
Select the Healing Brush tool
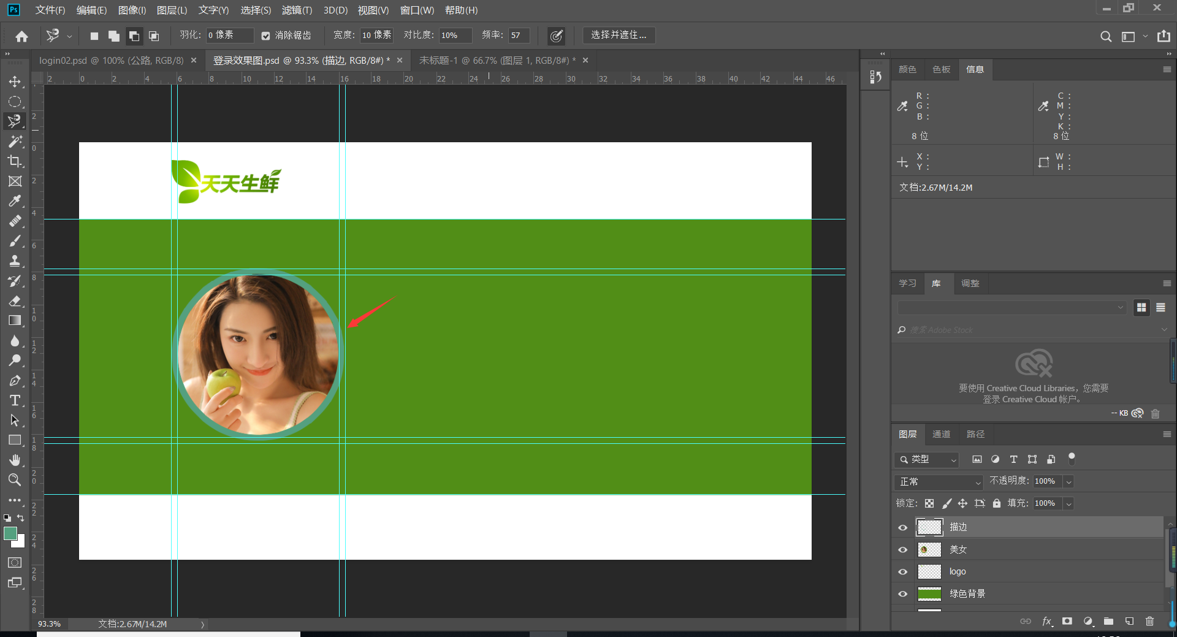pyautogui.click(x=15, y=221)
